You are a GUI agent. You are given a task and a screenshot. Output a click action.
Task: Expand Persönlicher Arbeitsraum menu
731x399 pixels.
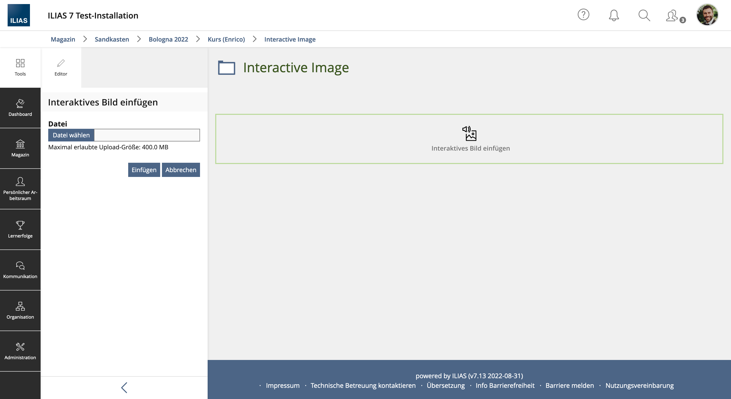[20, 189]
